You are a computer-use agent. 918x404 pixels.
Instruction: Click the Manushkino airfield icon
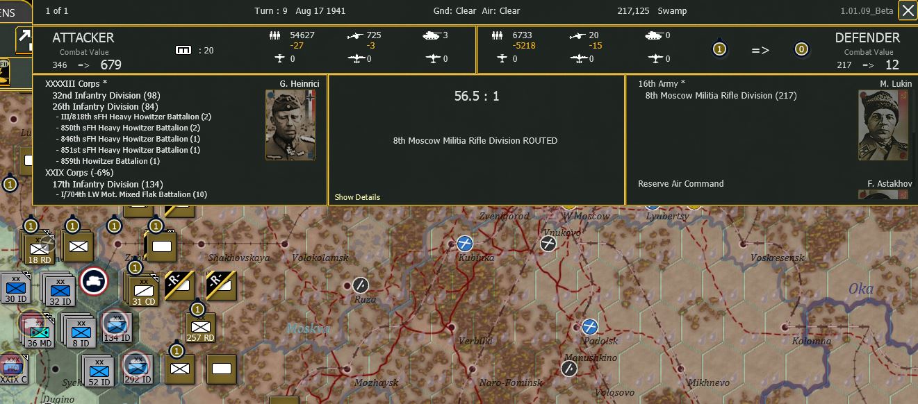[569, 369]
